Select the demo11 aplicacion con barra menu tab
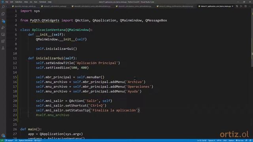253x142 pixels. click(x=215, y=6)
